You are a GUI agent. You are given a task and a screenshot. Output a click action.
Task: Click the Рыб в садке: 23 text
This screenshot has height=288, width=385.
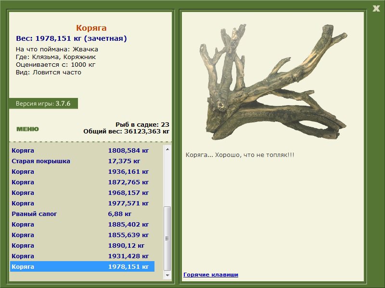click(142, 124)
